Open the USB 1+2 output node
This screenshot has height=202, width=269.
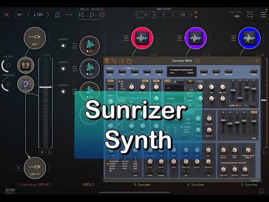(35, 168)
